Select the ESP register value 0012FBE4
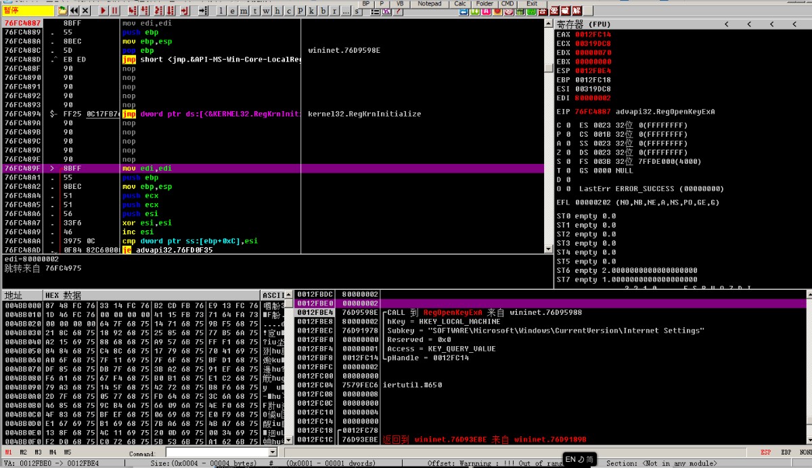This screenshot has height=468, width=812. (593, 70)
